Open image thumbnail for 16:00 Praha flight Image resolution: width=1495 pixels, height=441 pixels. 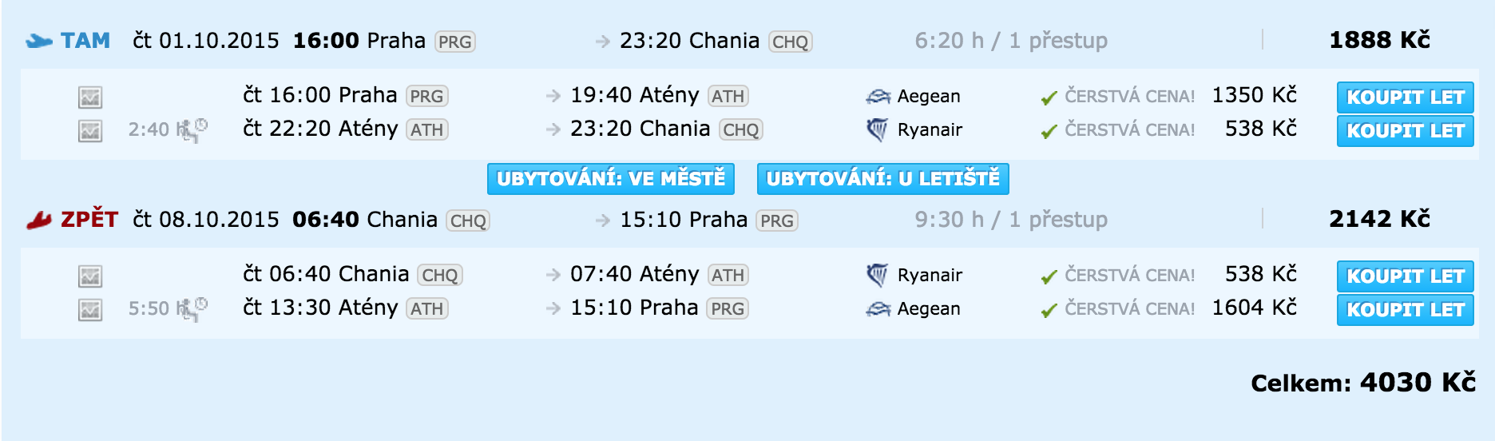90,97
